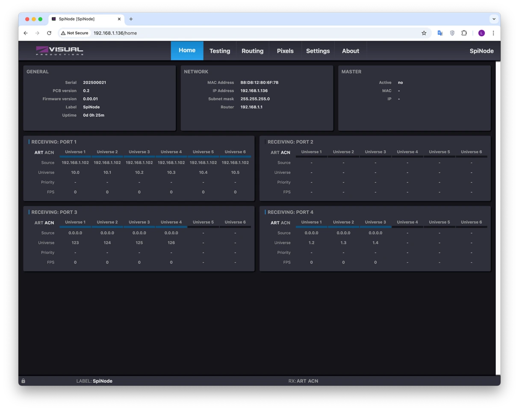Open a new browser tab
519x410 pixels.
(x=131, y=19)
